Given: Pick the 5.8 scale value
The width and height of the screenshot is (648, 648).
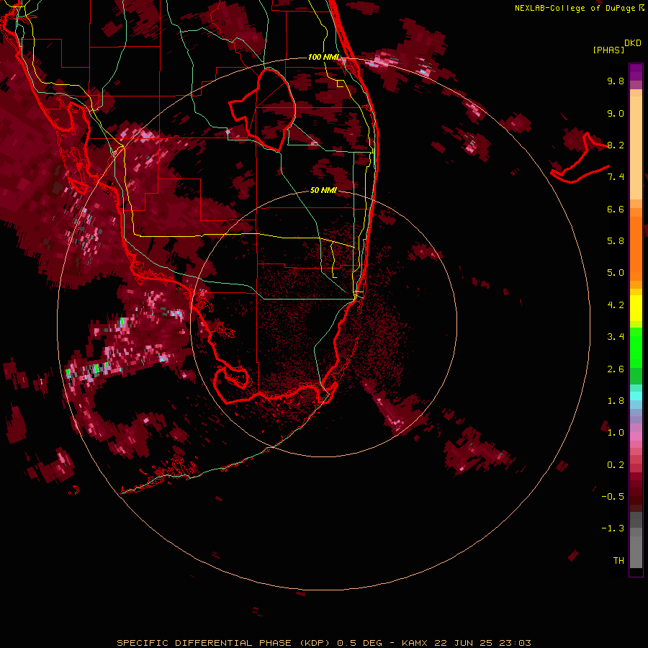Looking at the screenshot, I should click(x=616, y=241).
